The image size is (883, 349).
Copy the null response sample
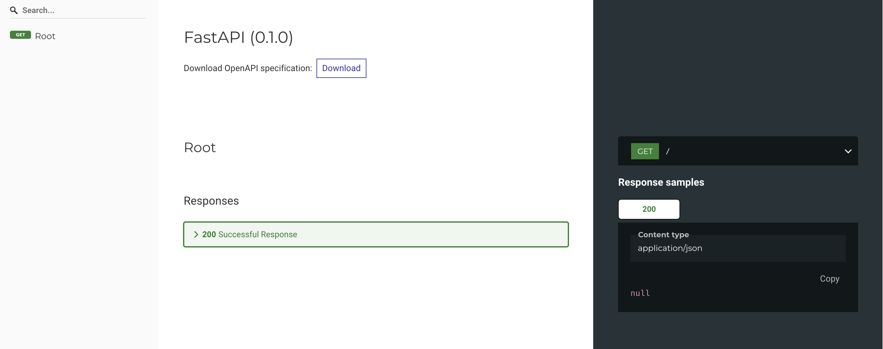(x=830, y=279)
